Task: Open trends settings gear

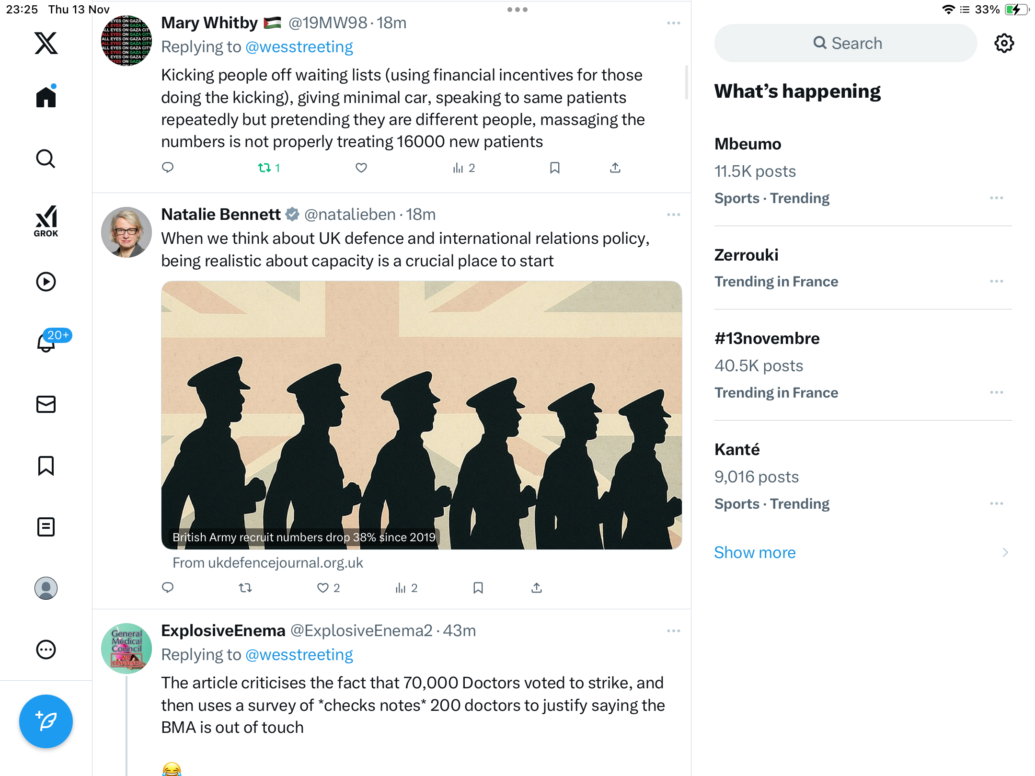Action: coord(1004,43)
